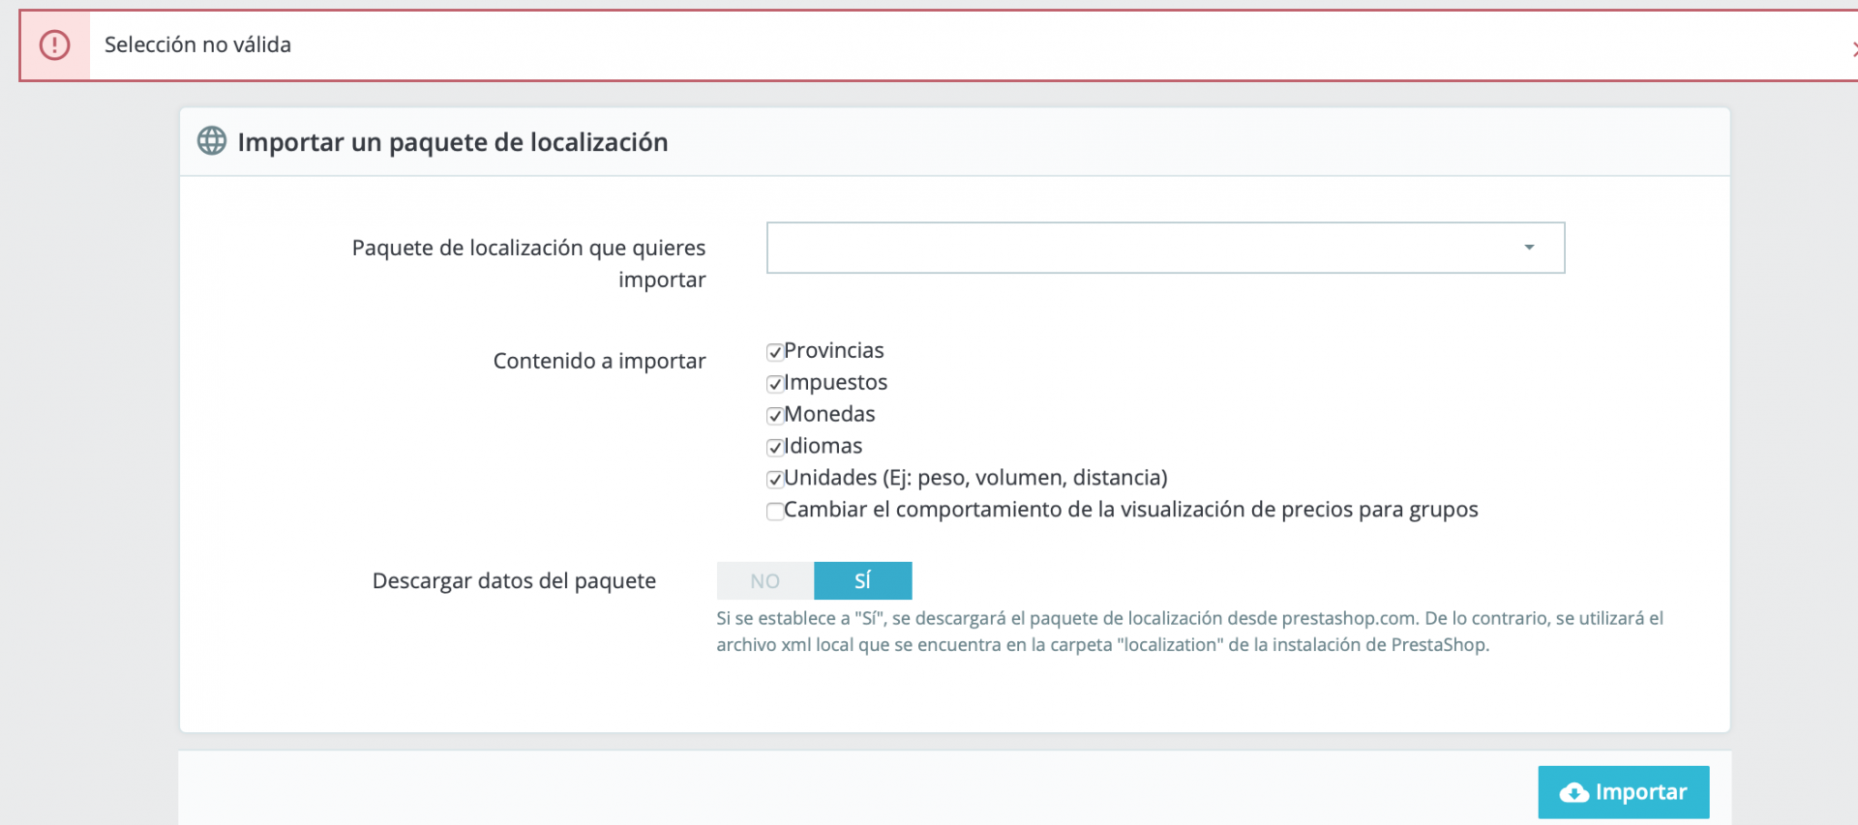This screenshot has height=825, width=1858.
Task: Click the 'Contenido a importar' label
Action: pyautogui.click(x=600, y=361)
